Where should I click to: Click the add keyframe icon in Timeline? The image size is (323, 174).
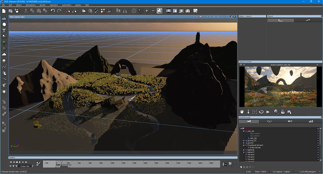39,163
